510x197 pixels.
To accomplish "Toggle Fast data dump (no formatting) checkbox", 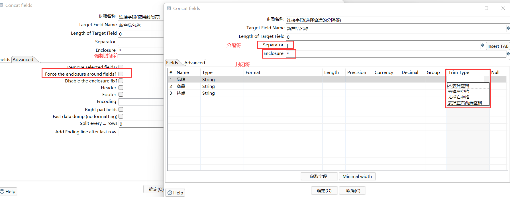I will point(121,116).
